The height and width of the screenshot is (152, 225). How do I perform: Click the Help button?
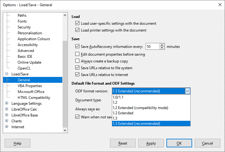tap(17, 143)
